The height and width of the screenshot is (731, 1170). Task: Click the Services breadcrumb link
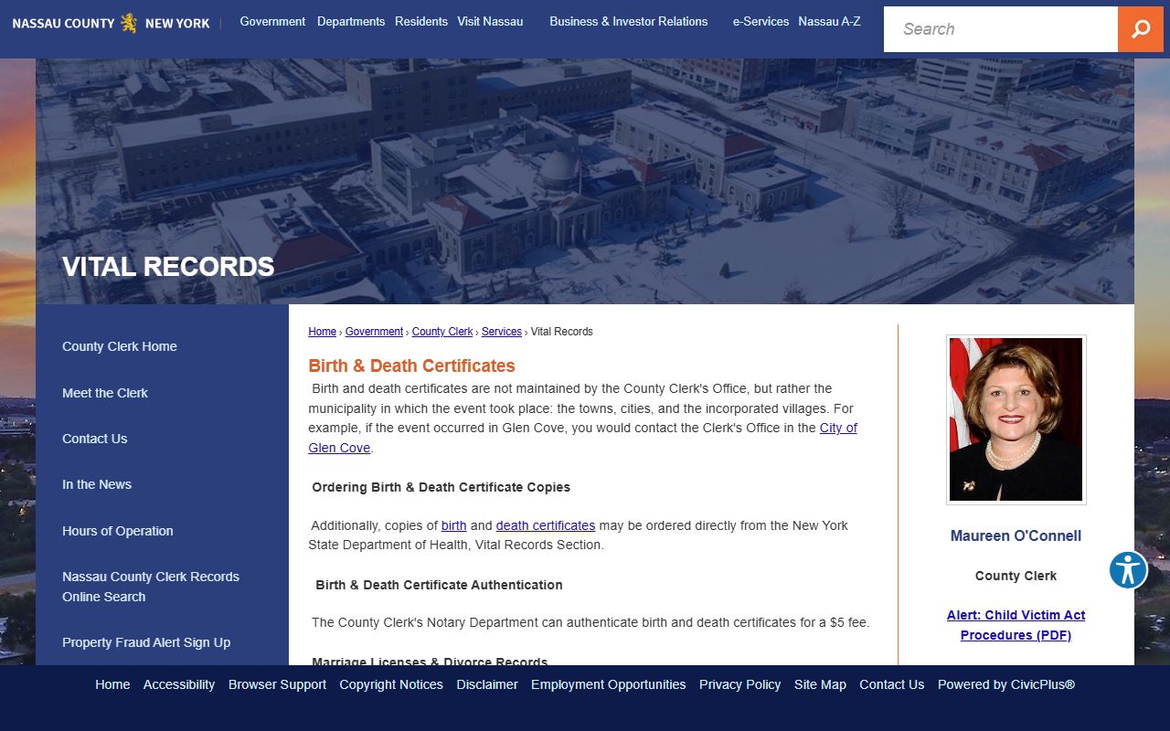(x=501, y=332)
